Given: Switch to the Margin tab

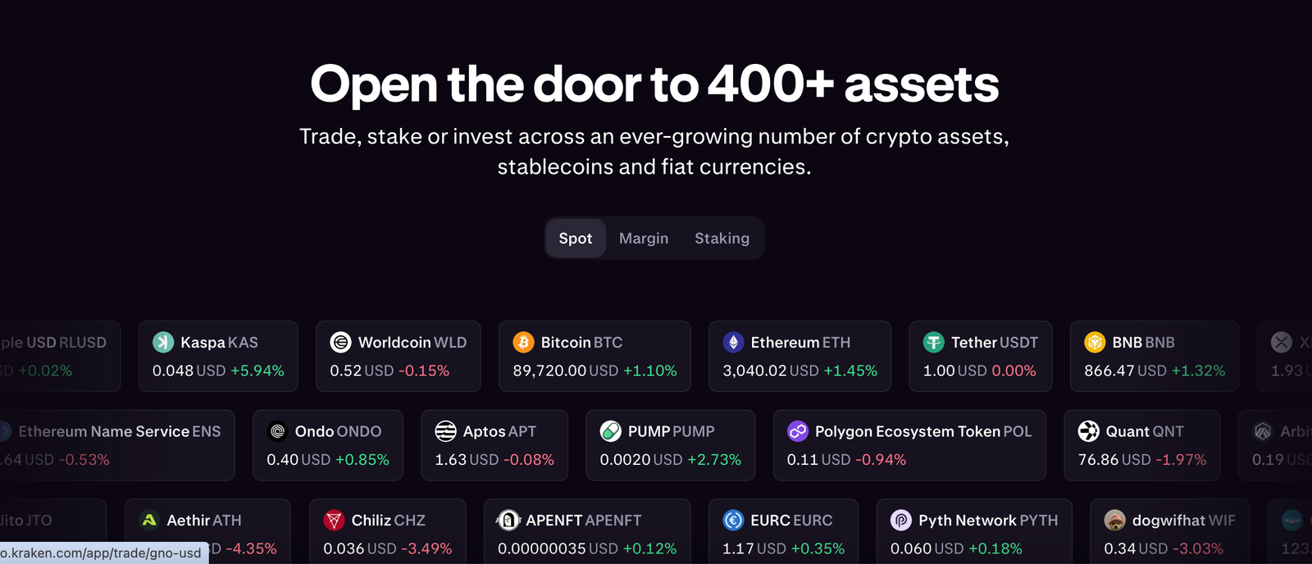Looking at the screenshot, I should (x=644, y=239).
